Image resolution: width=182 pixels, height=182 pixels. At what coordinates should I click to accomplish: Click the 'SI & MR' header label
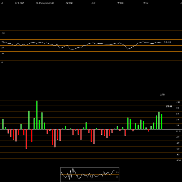tap(19, 3)
